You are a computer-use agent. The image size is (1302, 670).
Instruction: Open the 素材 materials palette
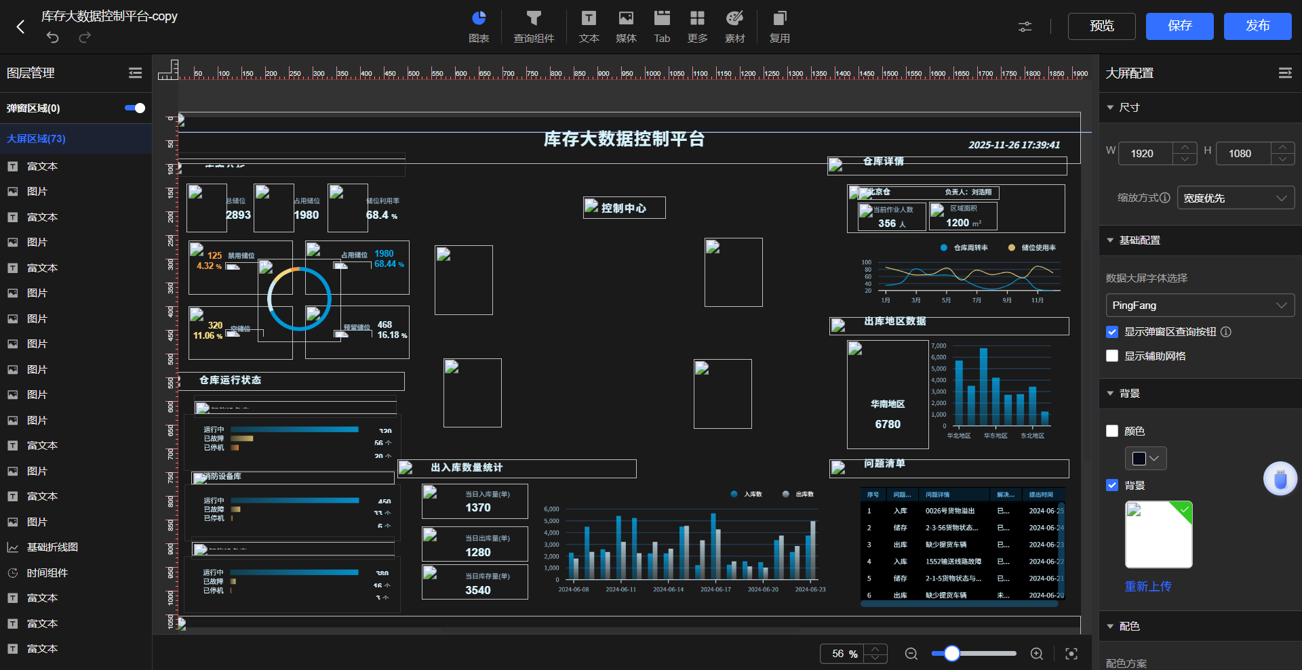click(734, 26)
